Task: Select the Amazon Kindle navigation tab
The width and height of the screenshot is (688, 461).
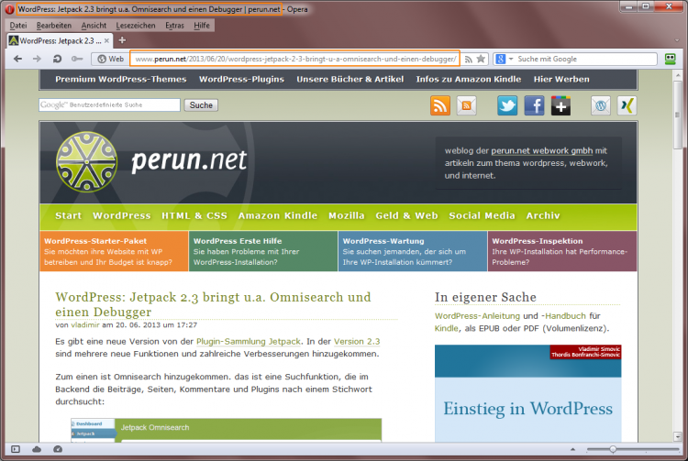Action: 277,215
